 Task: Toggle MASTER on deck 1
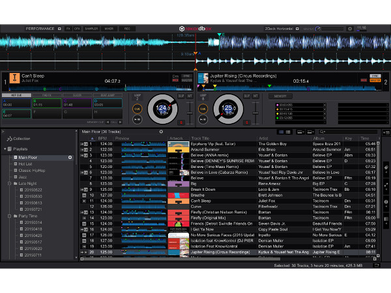pos(187,80)
